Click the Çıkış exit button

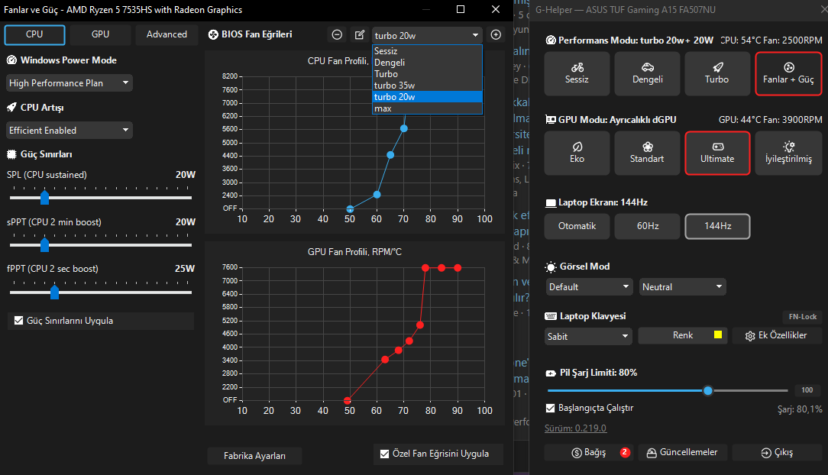[777, 452]
